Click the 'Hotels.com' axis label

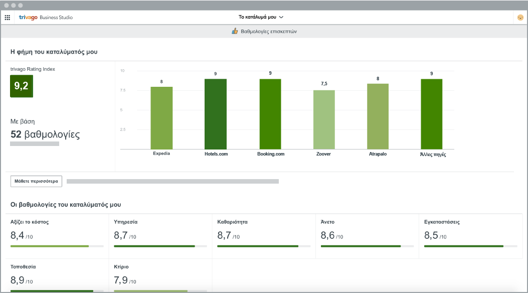(216, 154)
